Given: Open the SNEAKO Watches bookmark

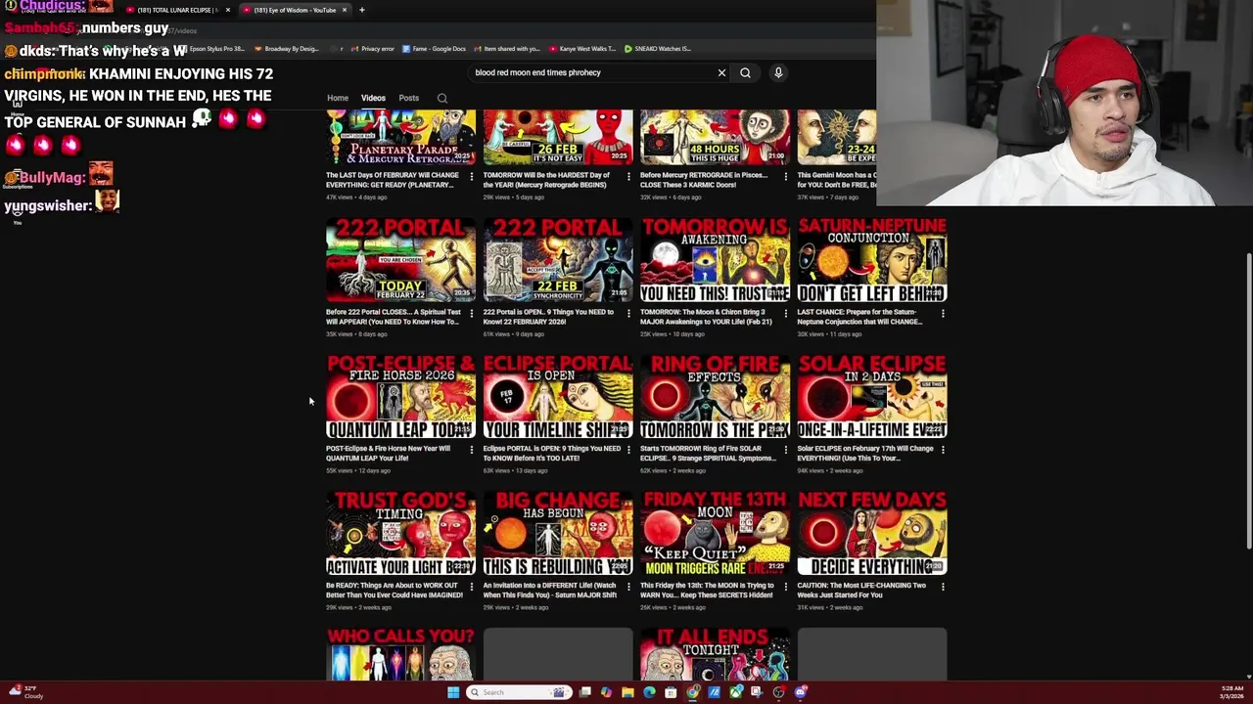Looking at the screenshot, I should click(x=660, y=48).
